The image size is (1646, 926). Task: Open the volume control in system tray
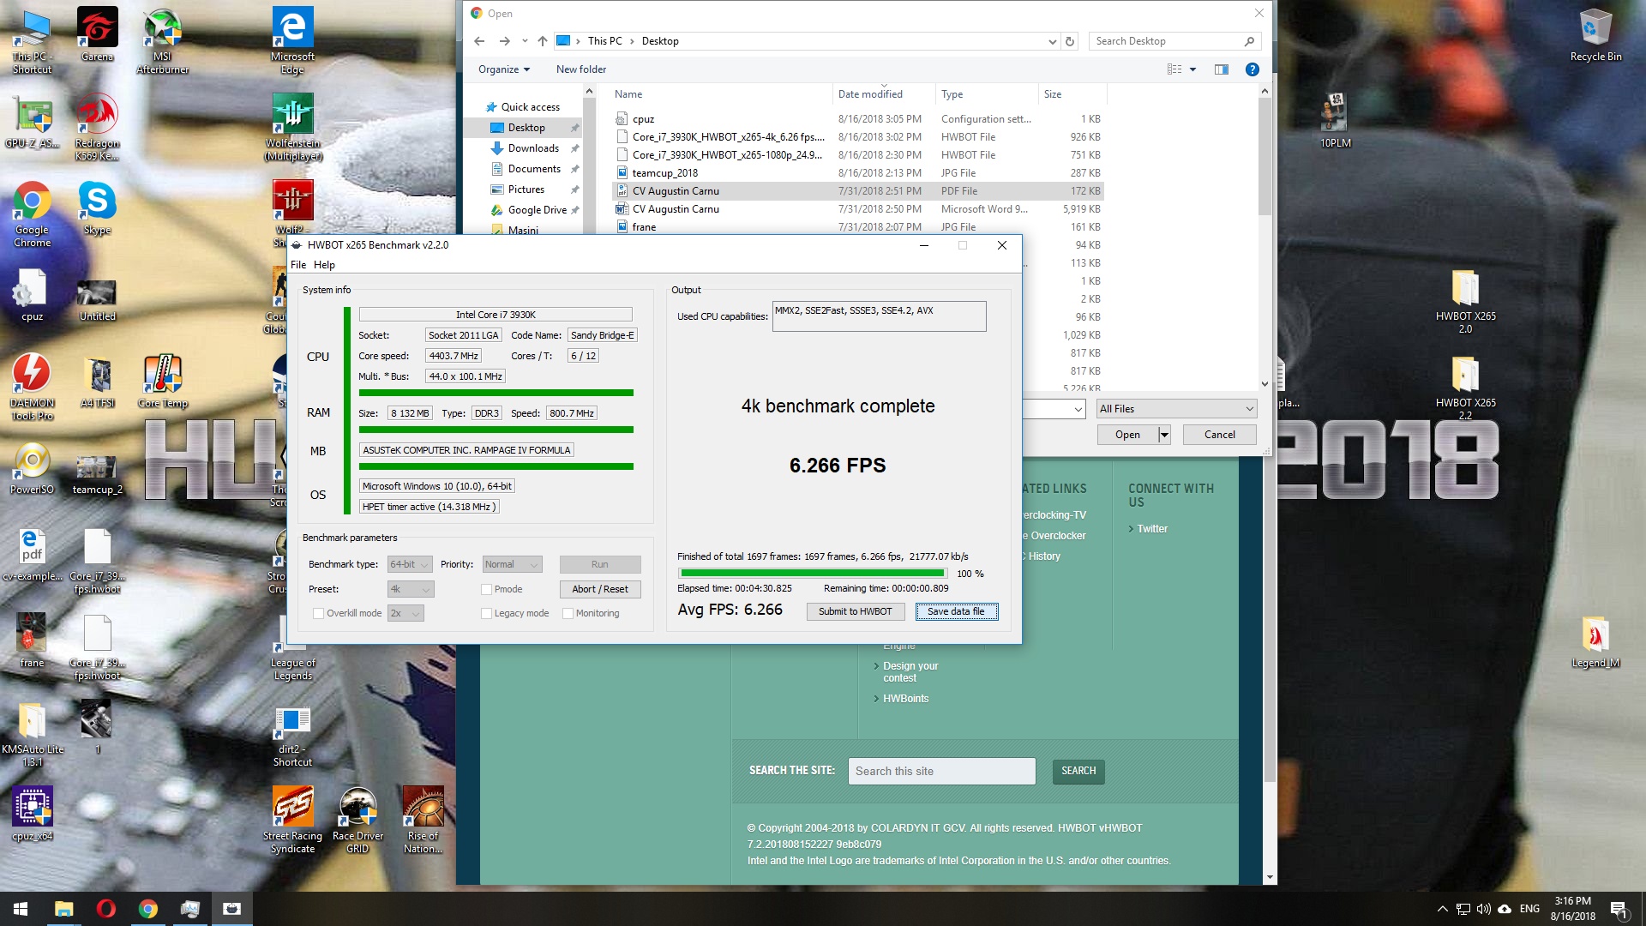click(x=1484, y=909)
